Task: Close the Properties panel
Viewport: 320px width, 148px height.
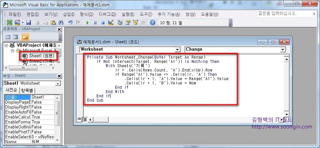Action: coord(59,76)
